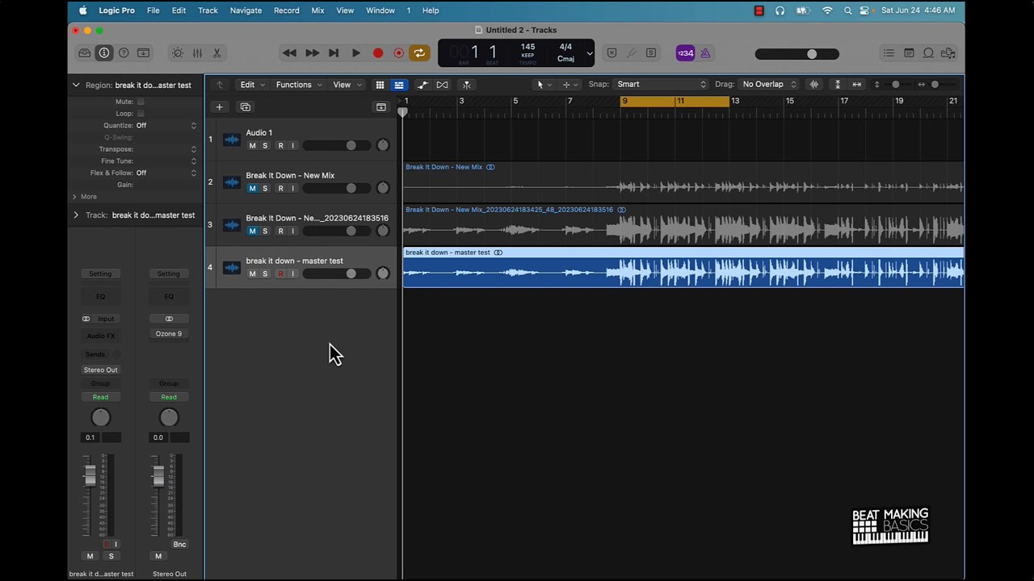The width and height of the screenshot is (1034, 581).
Task: Open the Snap Smart dropdown
Action: coord(661,84)
